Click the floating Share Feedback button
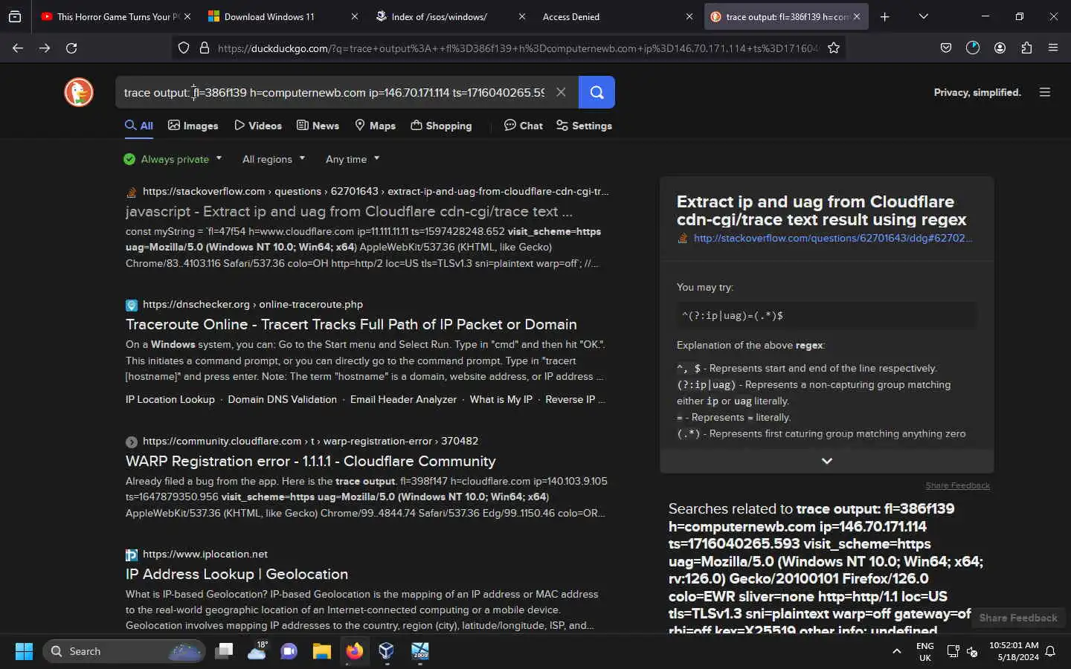This screenshot has height=669, width=1071. coord(1017,618)
